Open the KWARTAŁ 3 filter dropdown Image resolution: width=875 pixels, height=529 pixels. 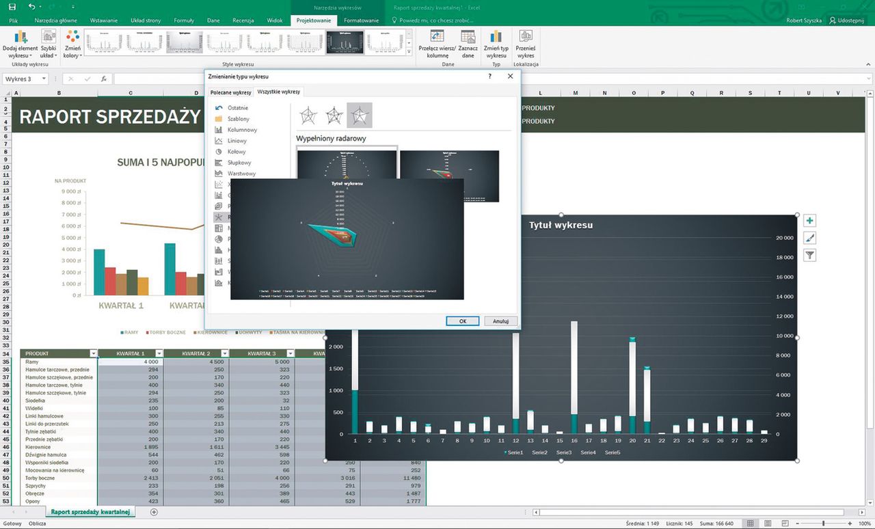tap(289, 353)
